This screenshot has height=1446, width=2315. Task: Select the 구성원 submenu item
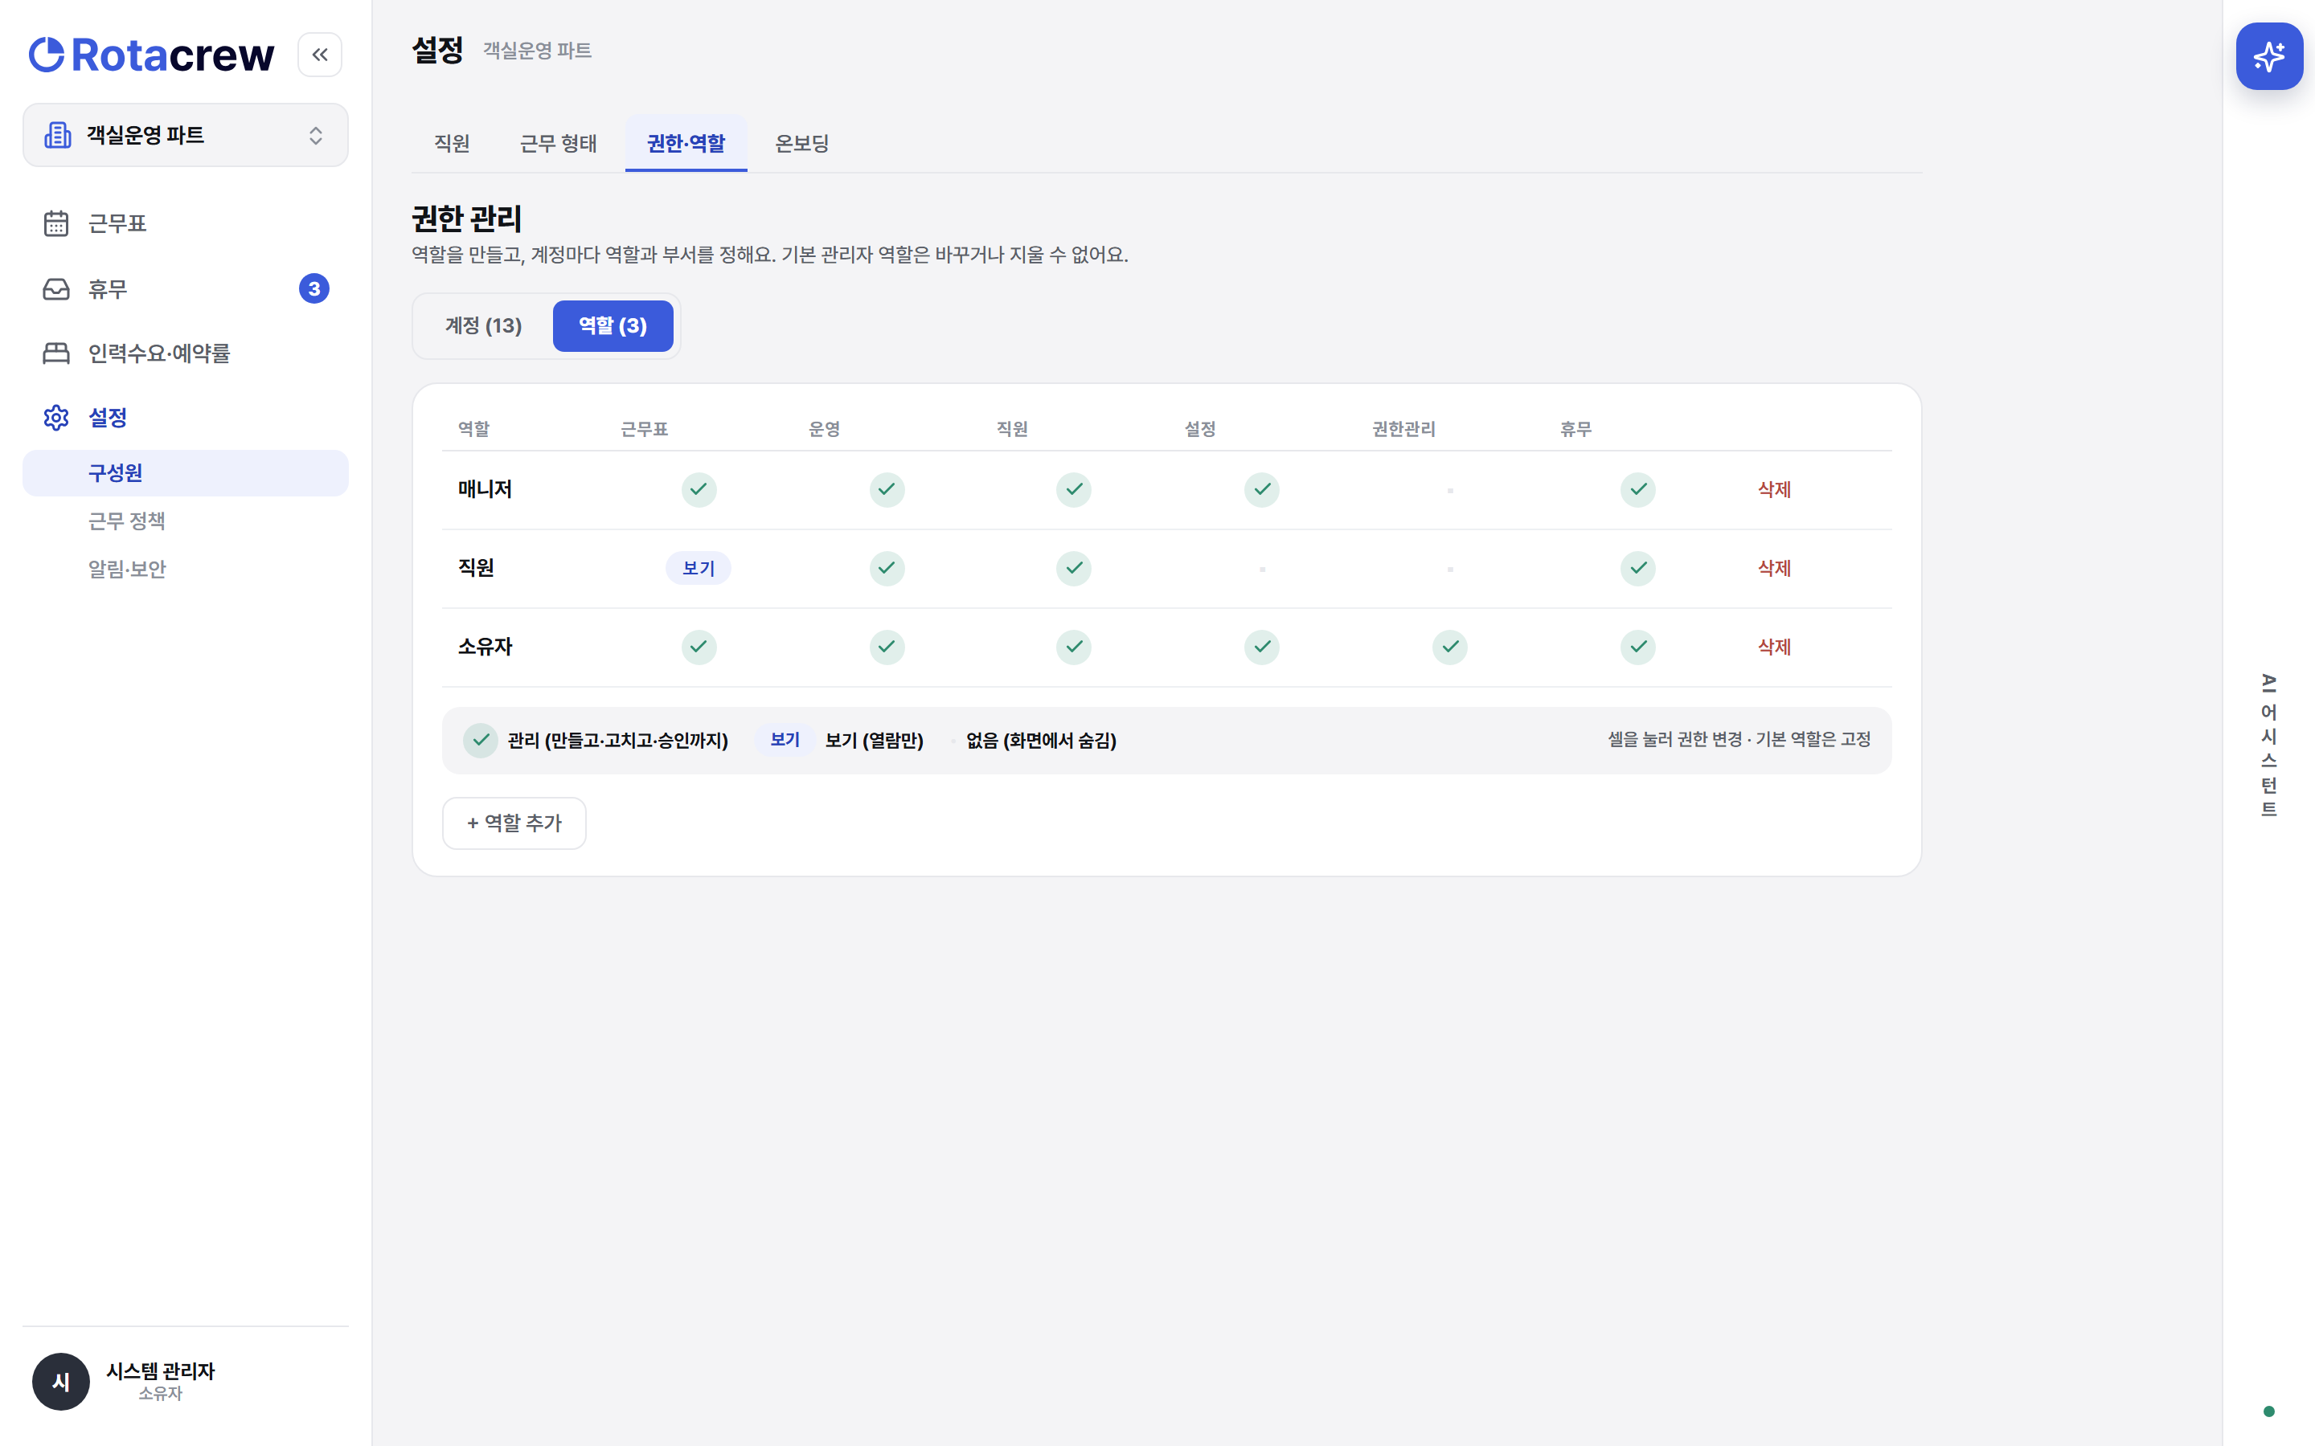click(x=186, y=472)
